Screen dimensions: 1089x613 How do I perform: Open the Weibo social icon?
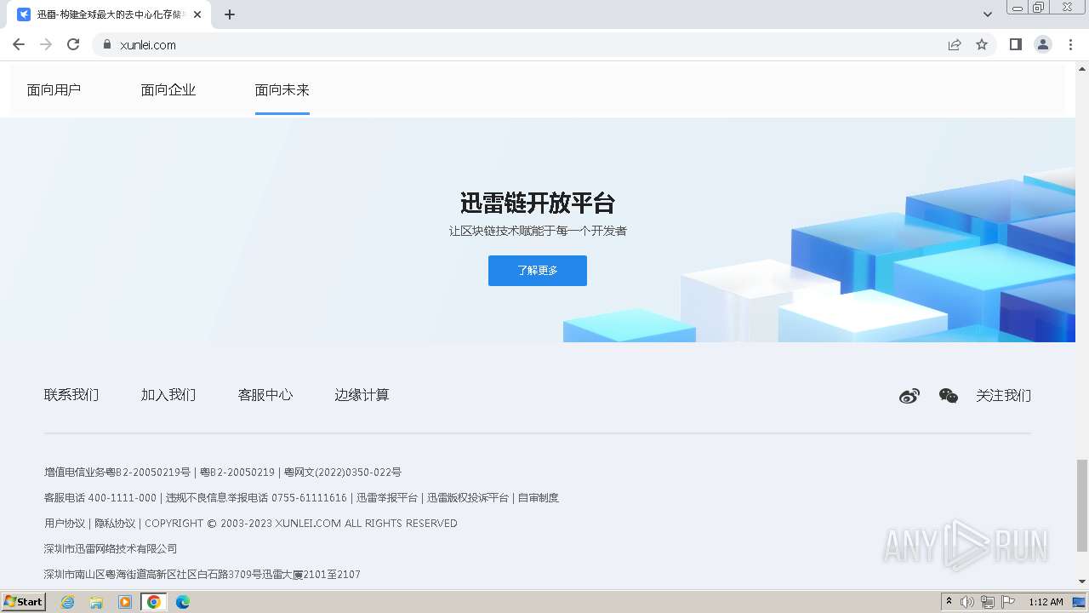909,396
